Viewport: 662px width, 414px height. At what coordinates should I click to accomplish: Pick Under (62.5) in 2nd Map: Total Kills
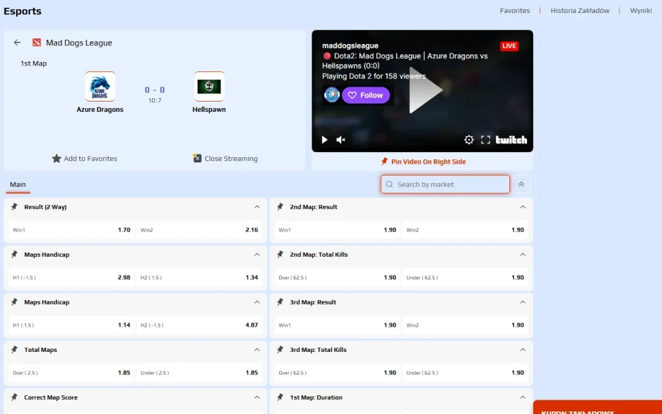[x=465, y=278]
